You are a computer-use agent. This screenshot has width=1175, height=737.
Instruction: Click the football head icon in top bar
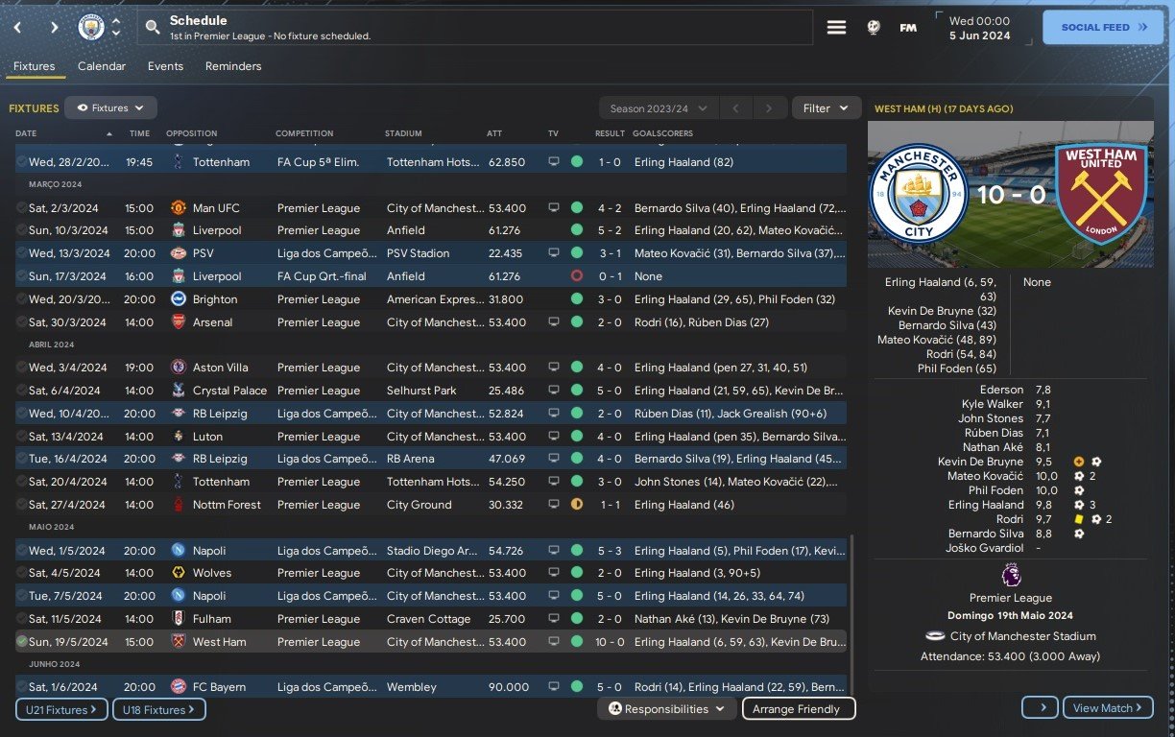click(x=873, y=28)
